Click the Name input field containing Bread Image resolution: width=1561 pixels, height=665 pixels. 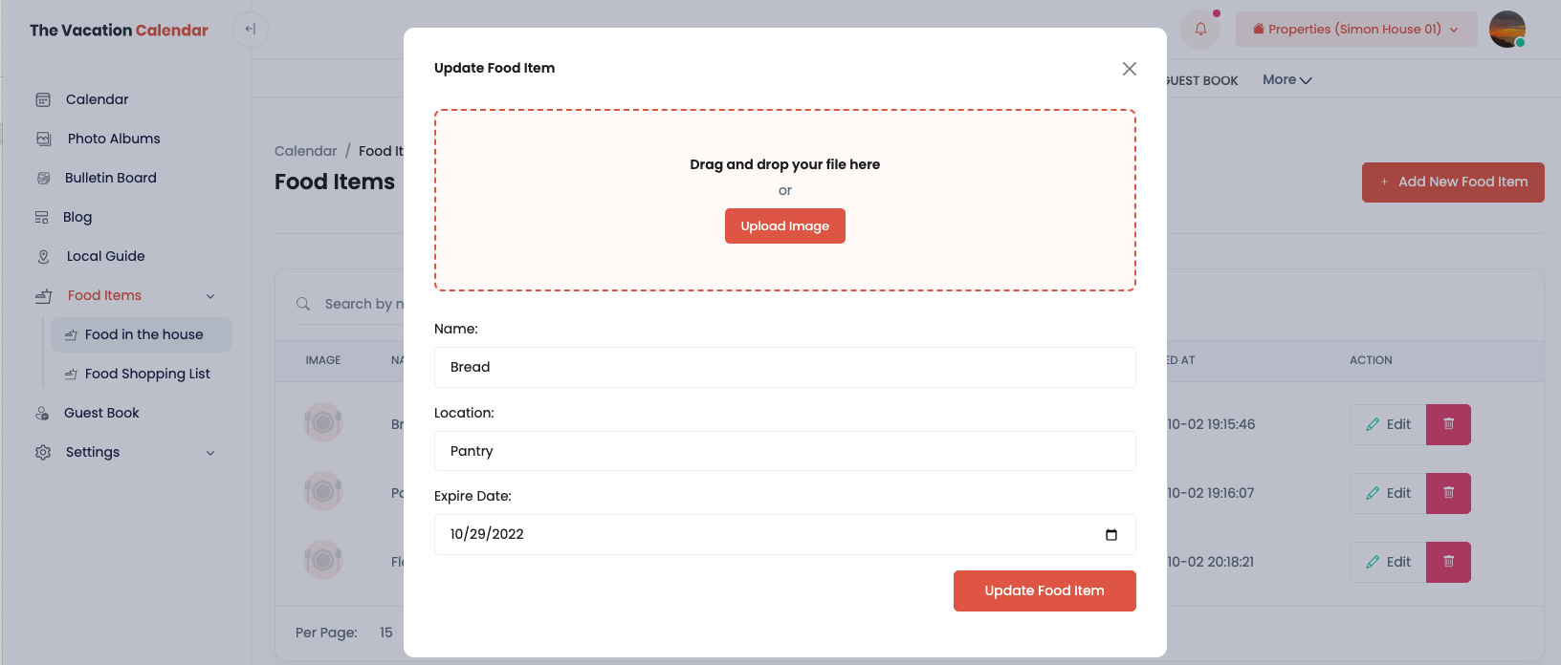click(784, 368)
